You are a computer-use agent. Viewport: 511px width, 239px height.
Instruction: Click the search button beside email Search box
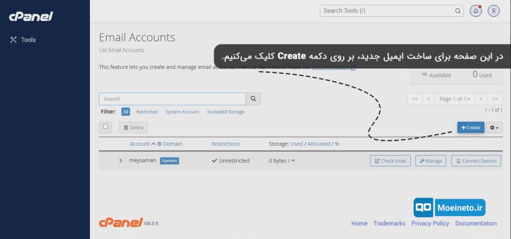[x=253, y=99]
